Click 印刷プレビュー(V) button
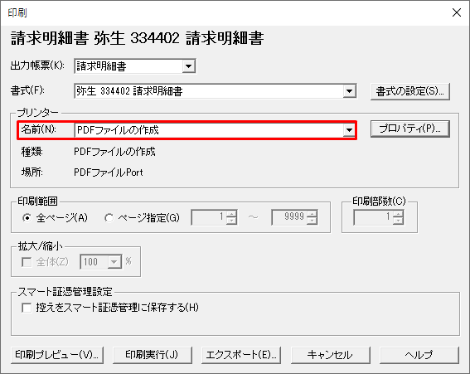 pos(57,355)
